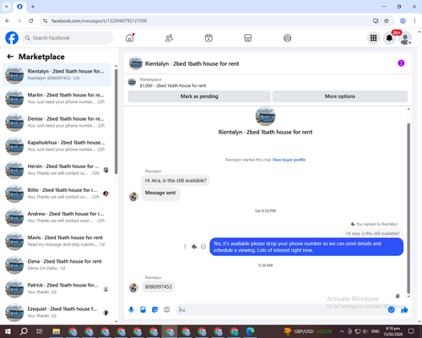Click the 'Message sent' bubble

[160, 194]
